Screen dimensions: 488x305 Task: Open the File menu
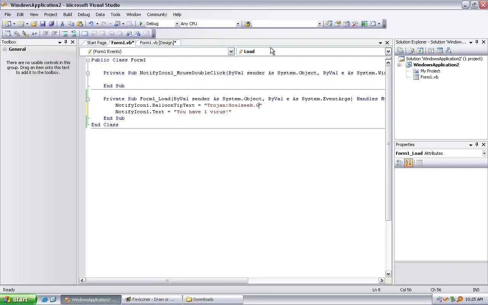click(8, 14)
